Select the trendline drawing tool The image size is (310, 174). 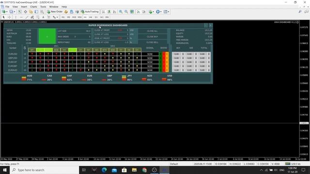tap(27, 17)
